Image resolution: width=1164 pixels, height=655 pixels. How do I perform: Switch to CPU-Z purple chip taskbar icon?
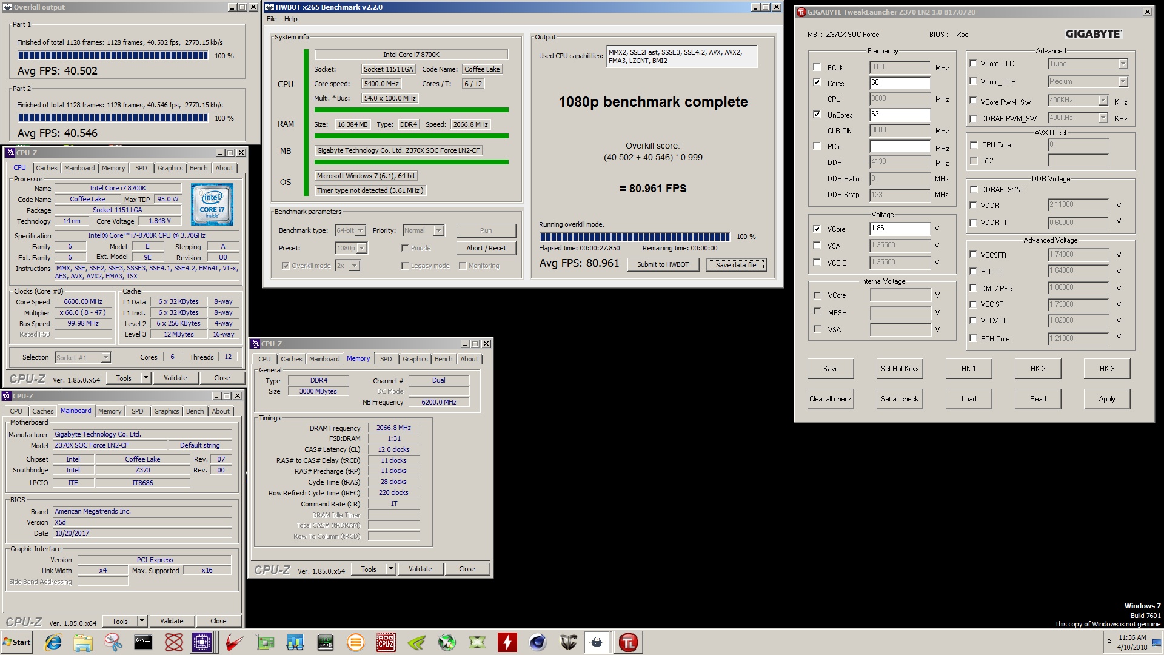[202, 642]
